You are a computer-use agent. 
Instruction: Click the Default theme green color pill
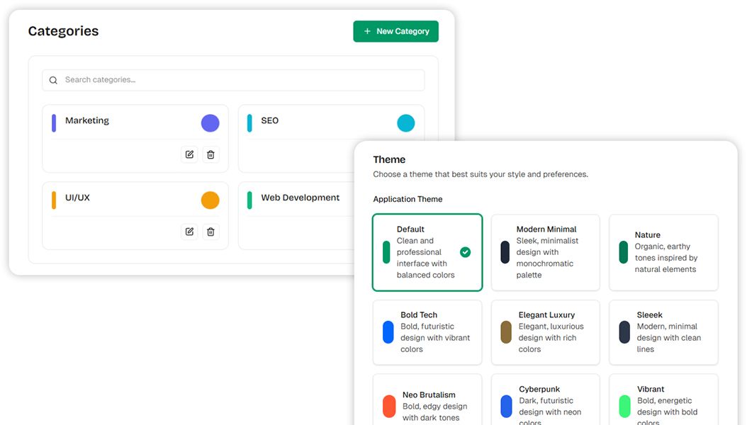386,252
